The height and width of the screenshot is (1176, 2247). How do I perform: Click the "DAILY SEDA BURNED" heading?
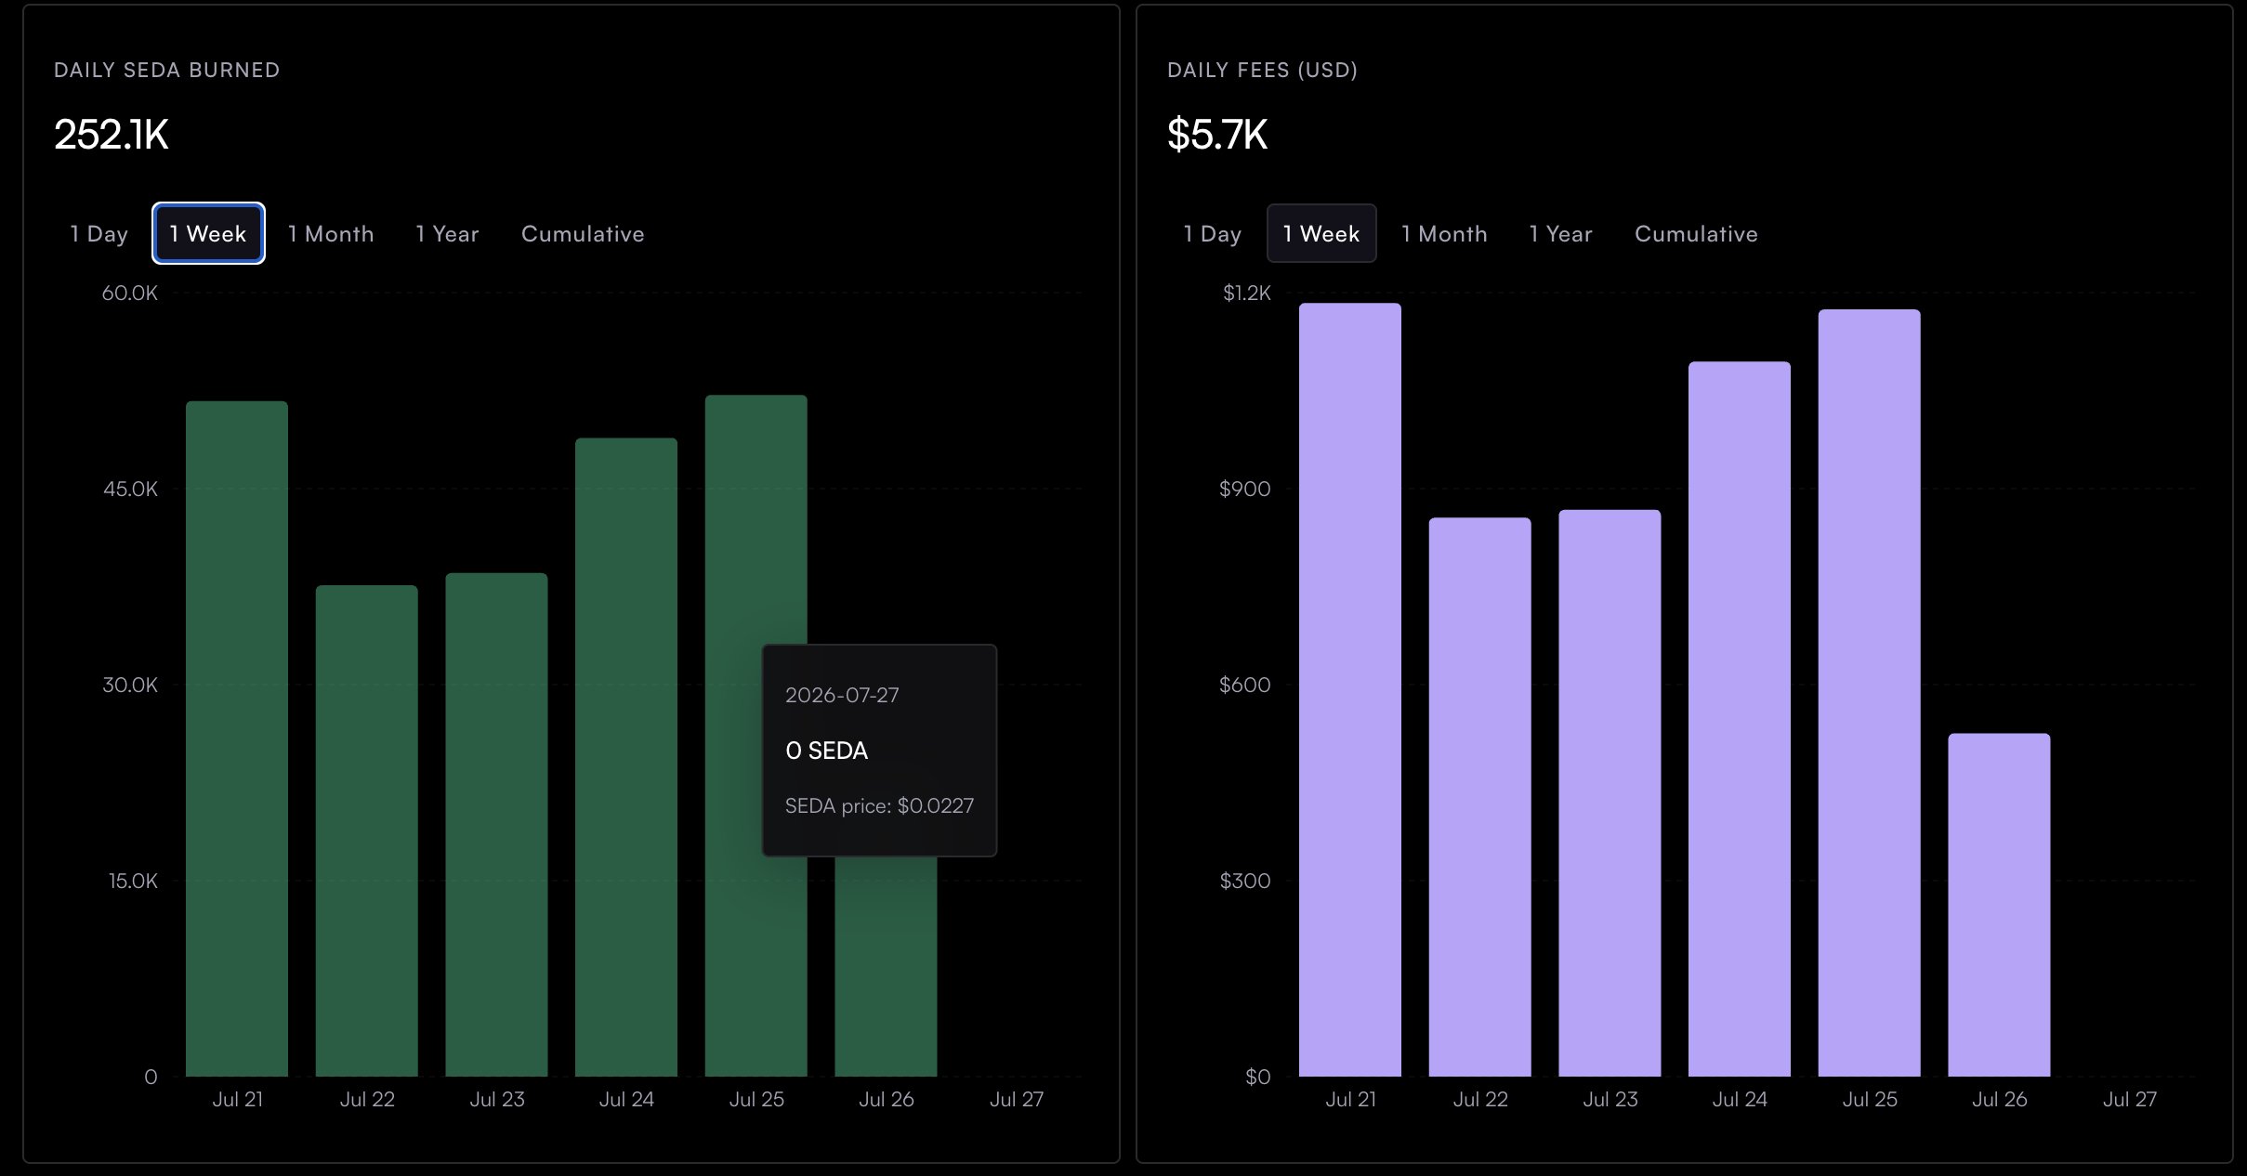pyautogui.click(x=167, y=70)
